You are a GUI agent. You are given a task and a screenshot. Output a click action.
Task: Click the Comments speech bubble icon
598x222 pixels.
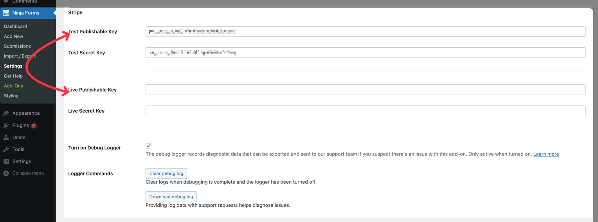[6, 2]
